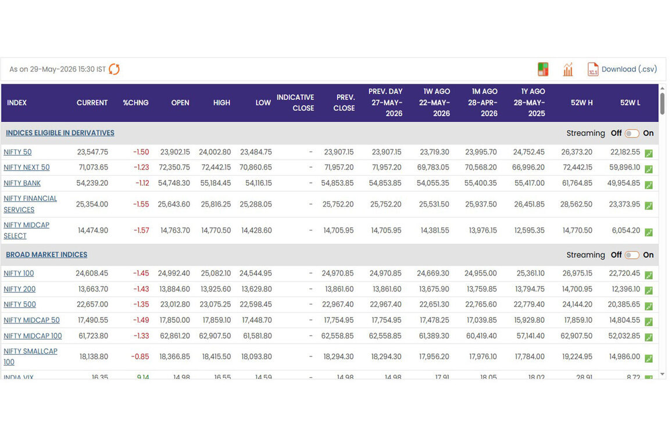This screenshot has height=447, width=672.
Task: Open the NIFTY SMALLCAP 100 index link
Action: coord(30,356)
